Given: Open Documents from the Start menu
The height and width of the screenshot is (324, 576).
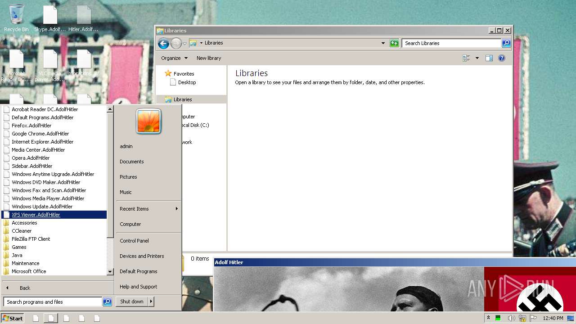Looking at the screenshot, I should pyautogui.click(x=132, y=162).
